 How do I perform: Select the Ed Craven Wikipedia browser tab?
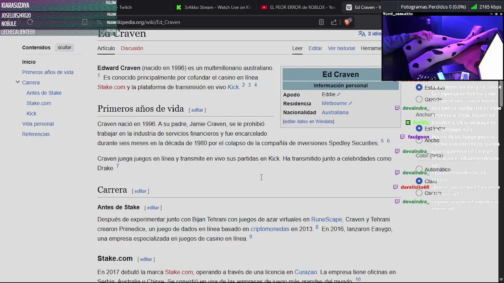363,7
